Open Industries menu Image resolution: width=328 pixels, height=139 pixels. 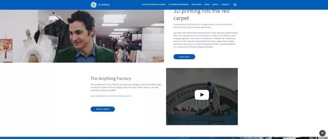tap(196, 5)
